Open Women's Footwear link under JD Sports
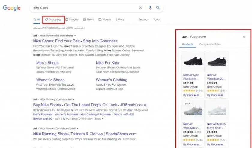Viewport: 252px width, 148px height. click(x=66, y=114)
